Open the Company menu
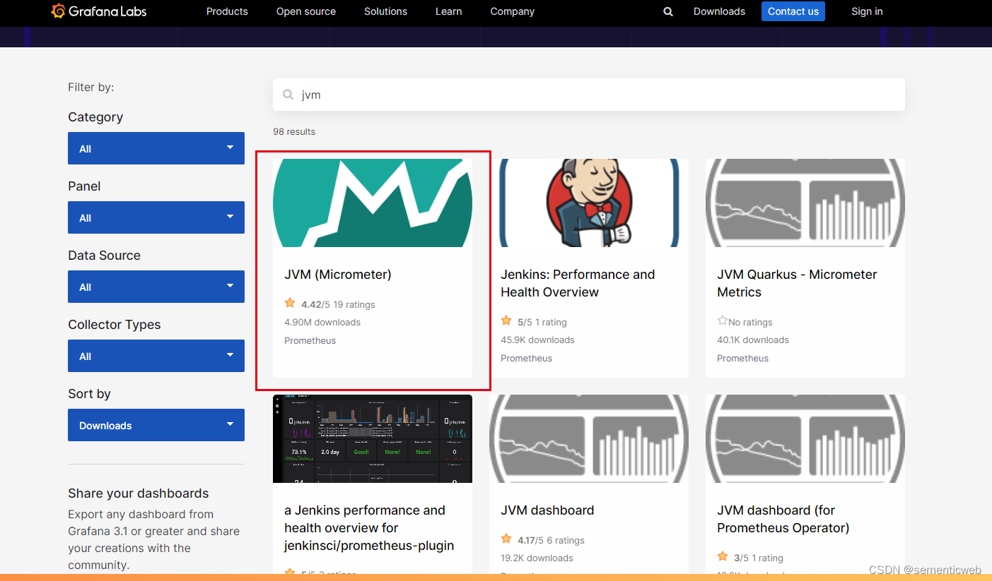The width and height of the screenshot is (992, 581). (x=512, y=11)
